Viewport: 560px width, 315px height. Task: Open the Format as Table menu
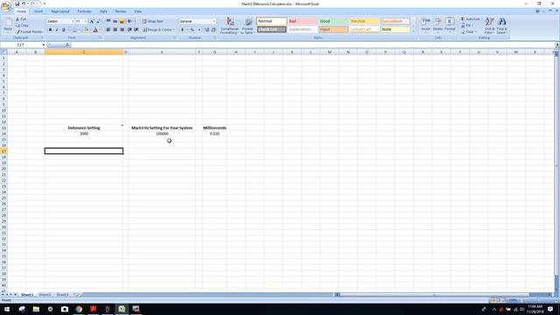248,25
